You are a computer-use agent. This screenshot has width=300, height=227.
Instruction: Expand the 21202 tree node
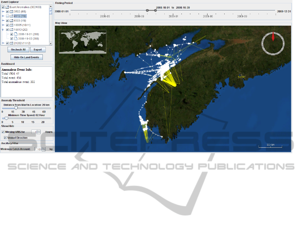point(3,43)
